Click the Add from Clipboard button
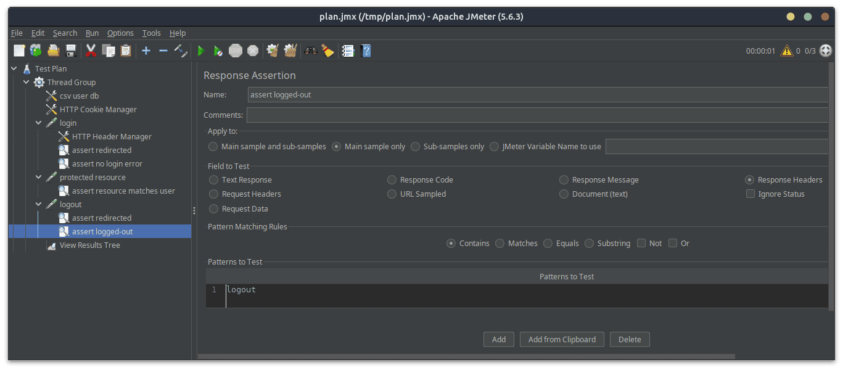Image resolution: width=843 pixels, height=370 pixels. (562, 339)
